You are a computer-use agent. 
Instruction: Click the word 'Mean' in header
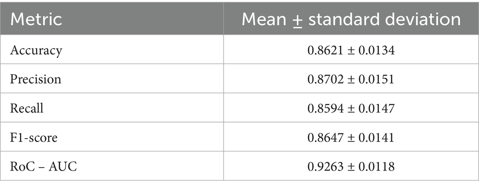pyautogui.click(x=264, y=19)
